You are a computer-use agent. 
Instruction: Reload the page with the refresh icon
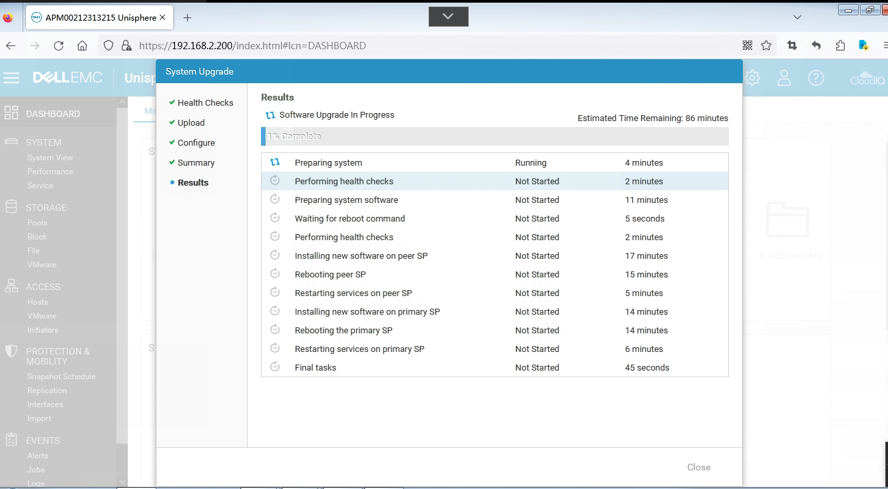tap(59, 46)
